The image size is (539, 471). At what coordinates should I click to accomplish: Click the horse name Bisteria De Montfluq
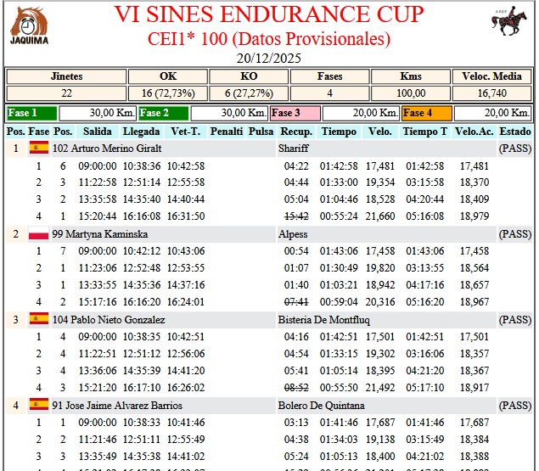pyautogui.click(x=325, y=320)
